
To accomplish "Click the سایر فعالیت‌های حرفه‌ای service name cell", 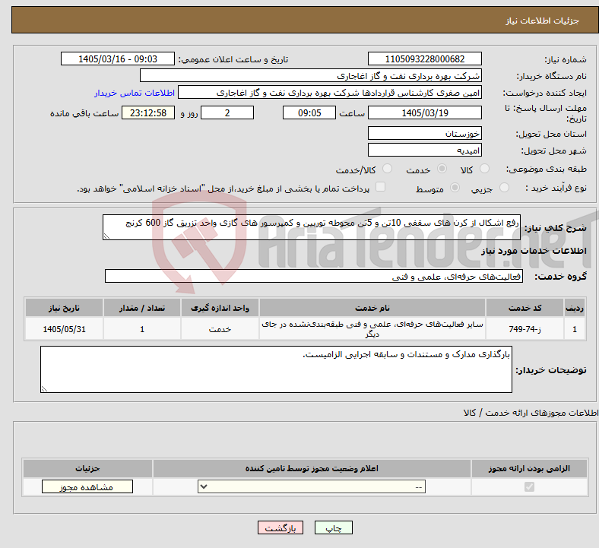I will (x=372, y=329).
